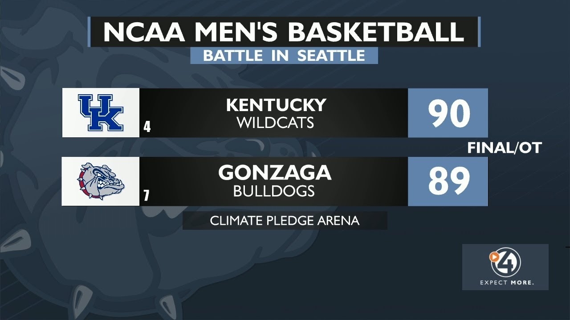Click the Expect More slogan
Image resolution: width=570 pixels, height=320 pixels.
point(506,283)
